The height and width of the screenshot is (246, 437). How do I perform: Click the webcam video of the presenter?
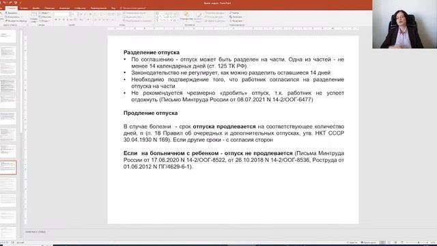405,25
